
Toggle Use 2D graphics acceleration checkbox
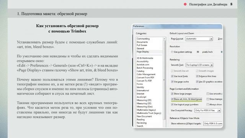tap(197, 82)
